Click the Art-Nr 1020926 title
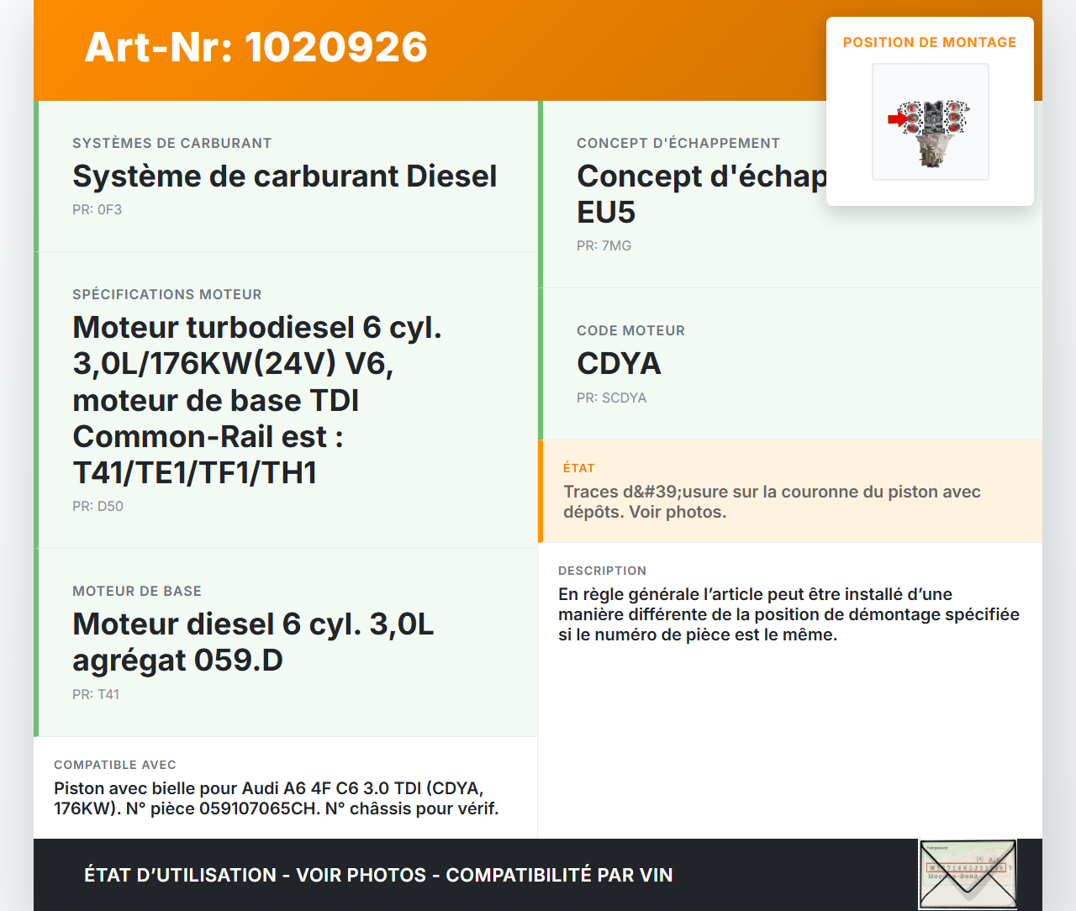The width and height of the screenshot is (1076, 911). click(256, 47)
